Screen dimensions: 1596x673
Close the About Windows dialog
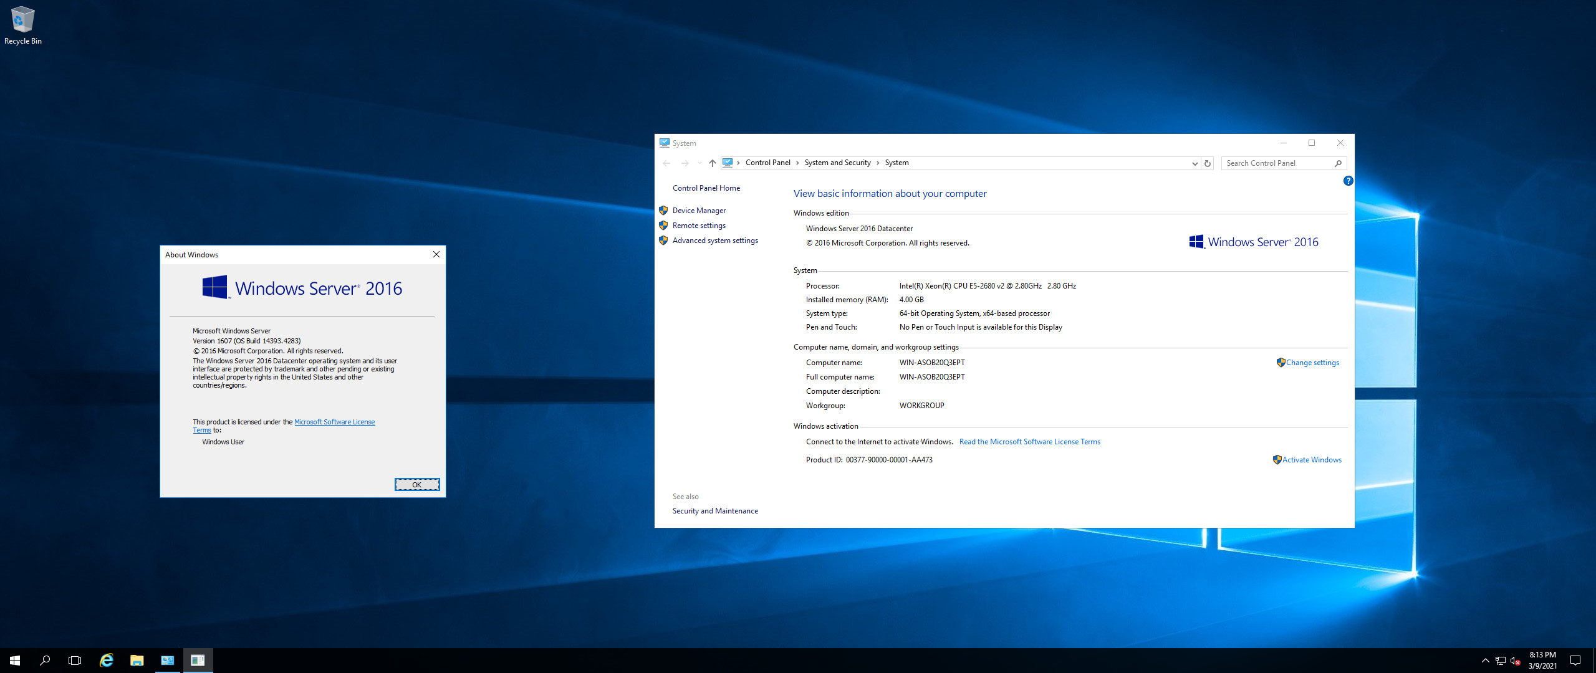coord(436,254)
